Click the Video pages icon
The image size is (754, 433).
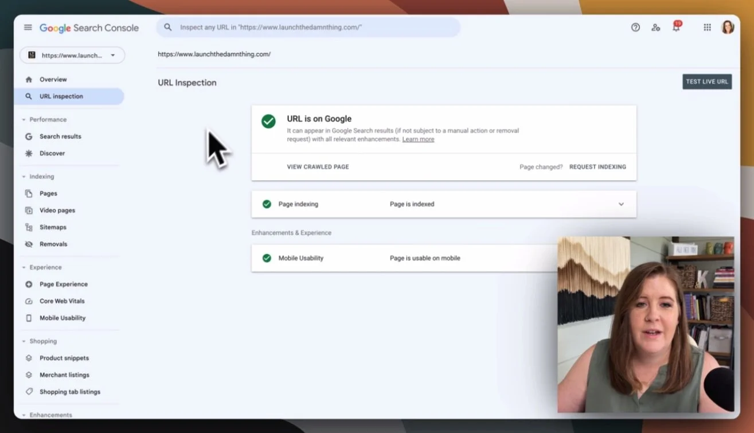[x=29, y=210]
